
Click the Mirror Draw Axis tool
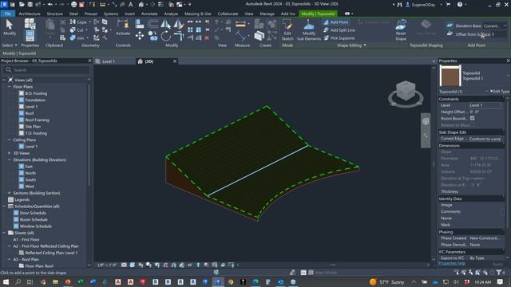point(178,23)
